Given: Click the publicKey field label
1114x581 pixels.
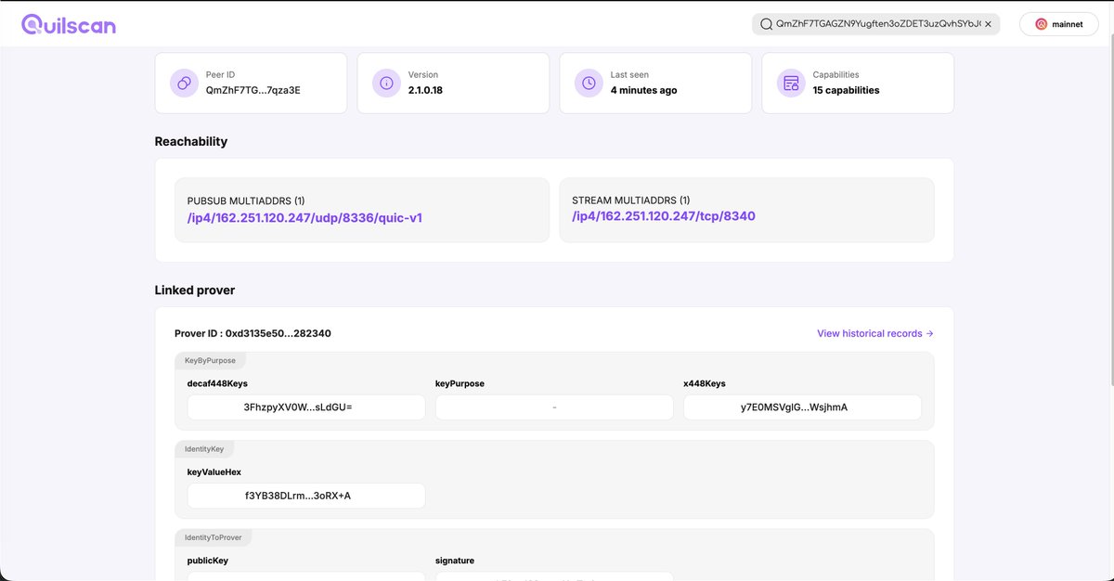Looking at the screenshot, I should 208,561.
